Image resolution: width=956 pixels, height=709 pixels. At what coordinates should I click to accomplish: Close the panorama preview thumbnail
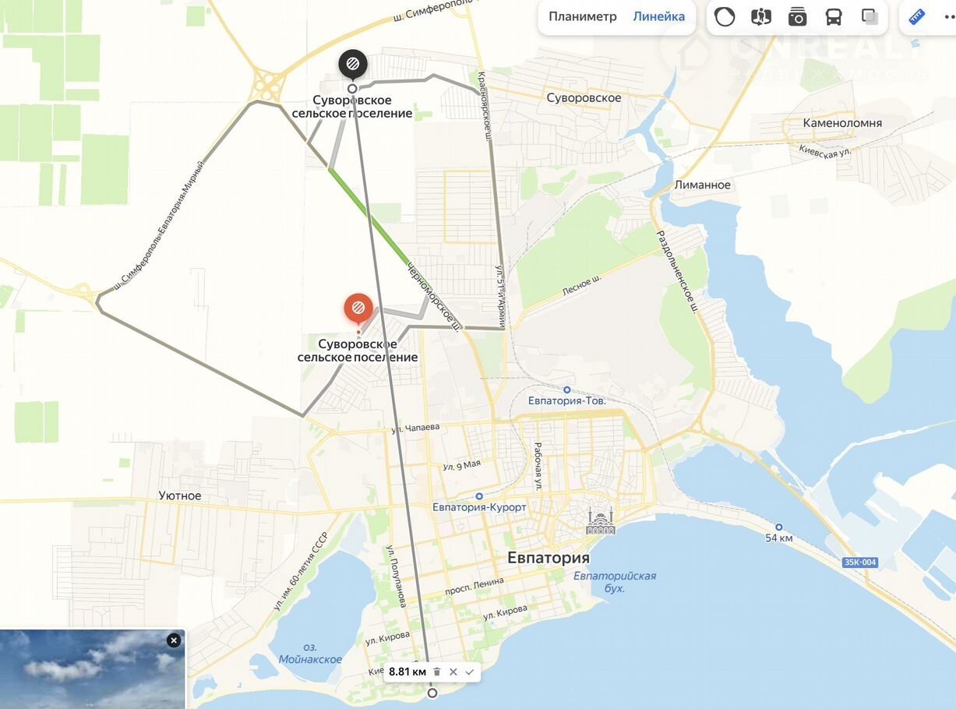[x=174, y=640]
